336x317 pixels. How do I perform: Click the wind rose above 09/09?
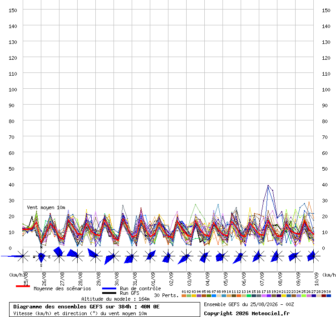click(295, 256)
